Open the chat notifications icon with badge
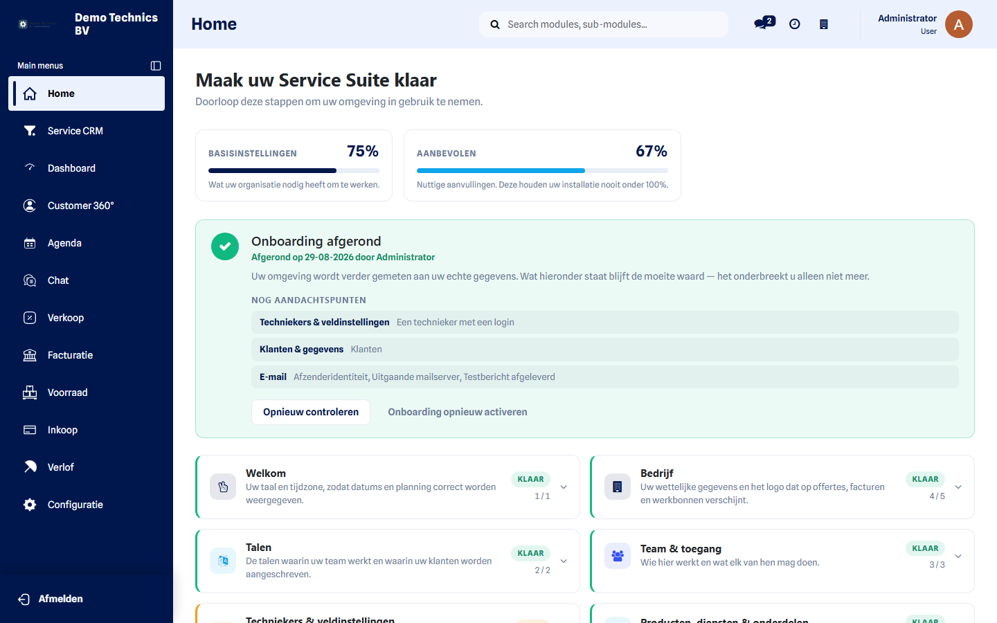Viewport: 997px width, 623px height. point(764,24)
